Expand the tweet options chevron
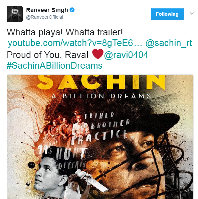 click(192, 13)
